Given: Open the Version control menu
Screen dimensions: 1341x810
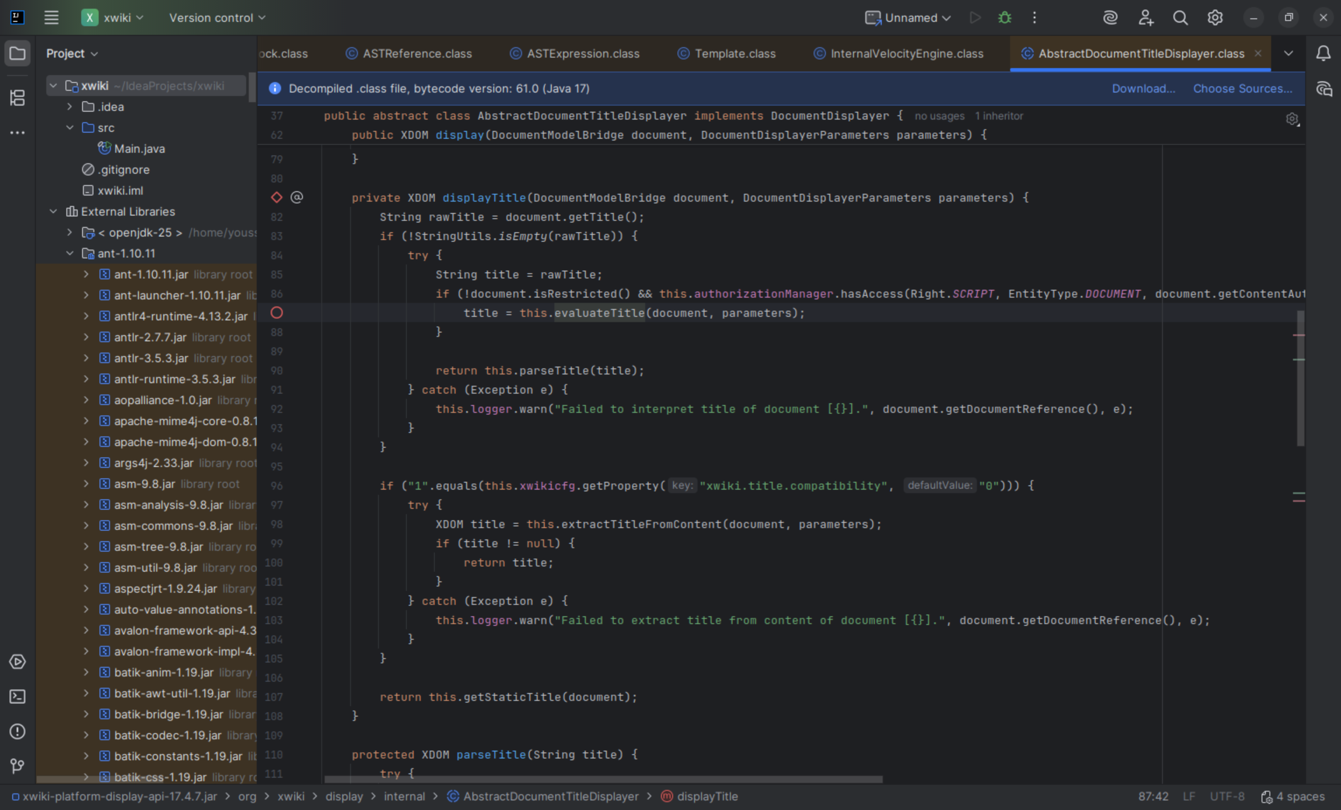Looking at the screenshot, I should pos(217,18).
